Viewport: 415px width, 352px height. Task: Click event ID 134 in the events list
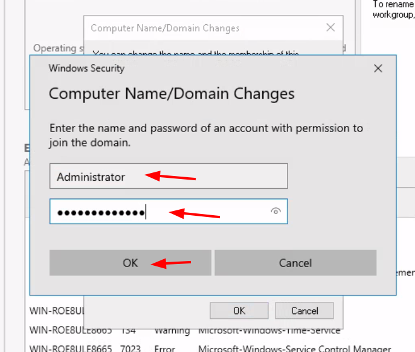coord(128,330)
